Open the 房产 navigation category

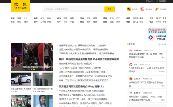tap(36, 22)
